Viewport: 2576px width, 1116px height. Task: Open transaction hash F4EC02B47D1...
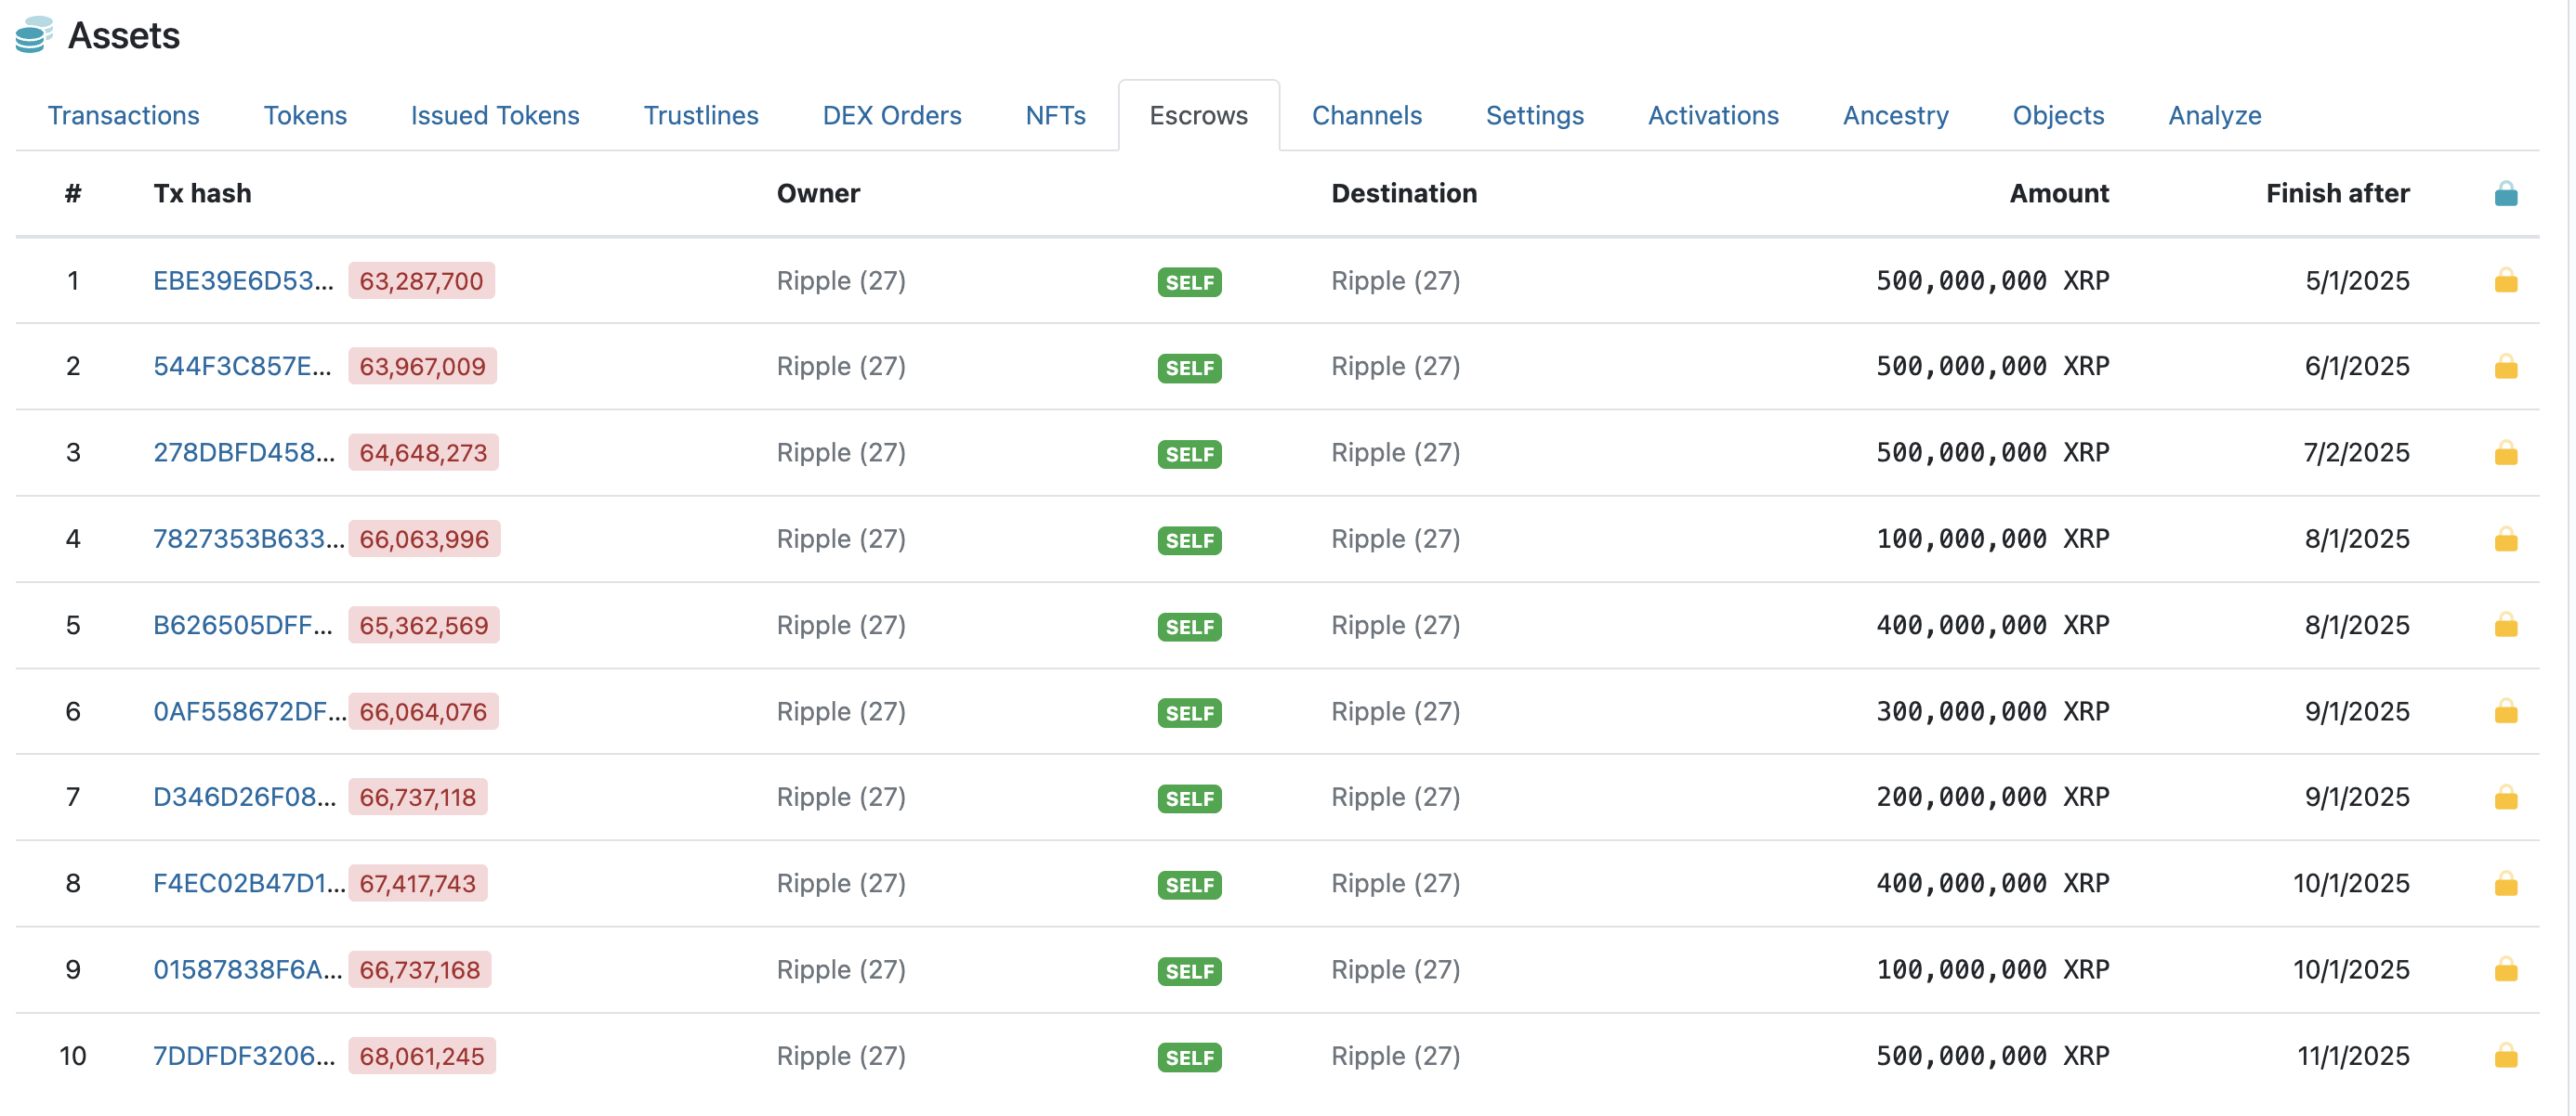(x=249, y=883)
